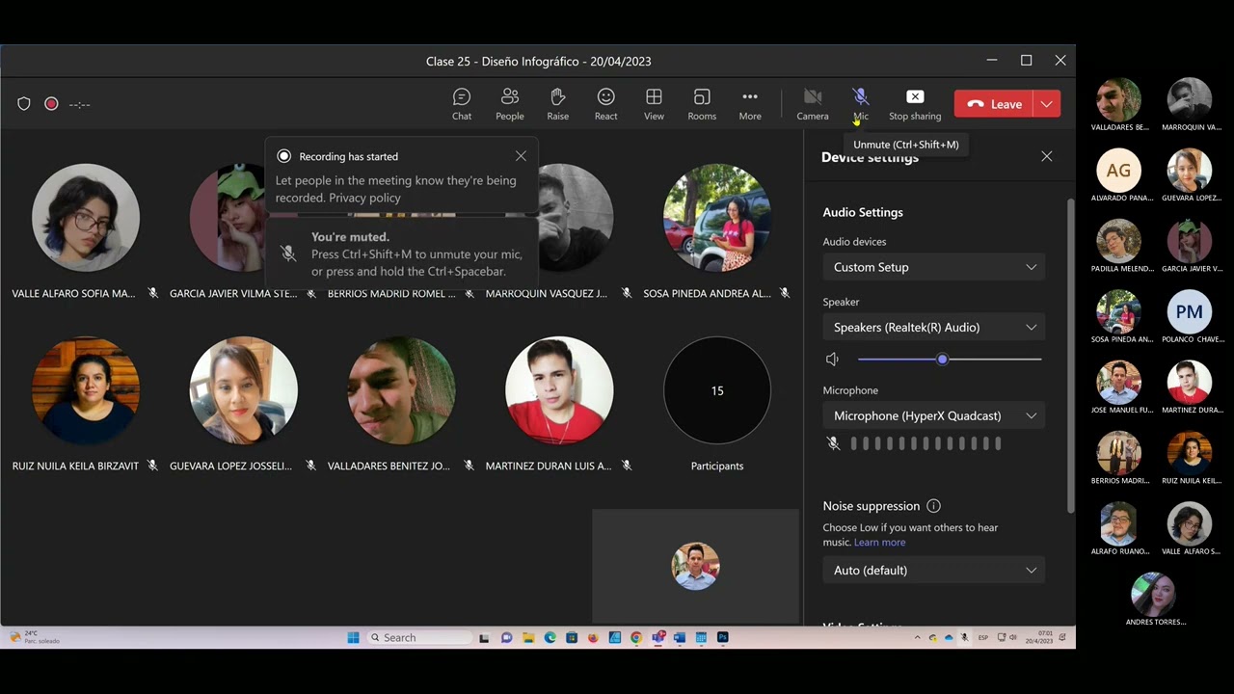Screen dimensions: 1234x694
Task: Click the red Leave button
Action: (x=993, y=104)
